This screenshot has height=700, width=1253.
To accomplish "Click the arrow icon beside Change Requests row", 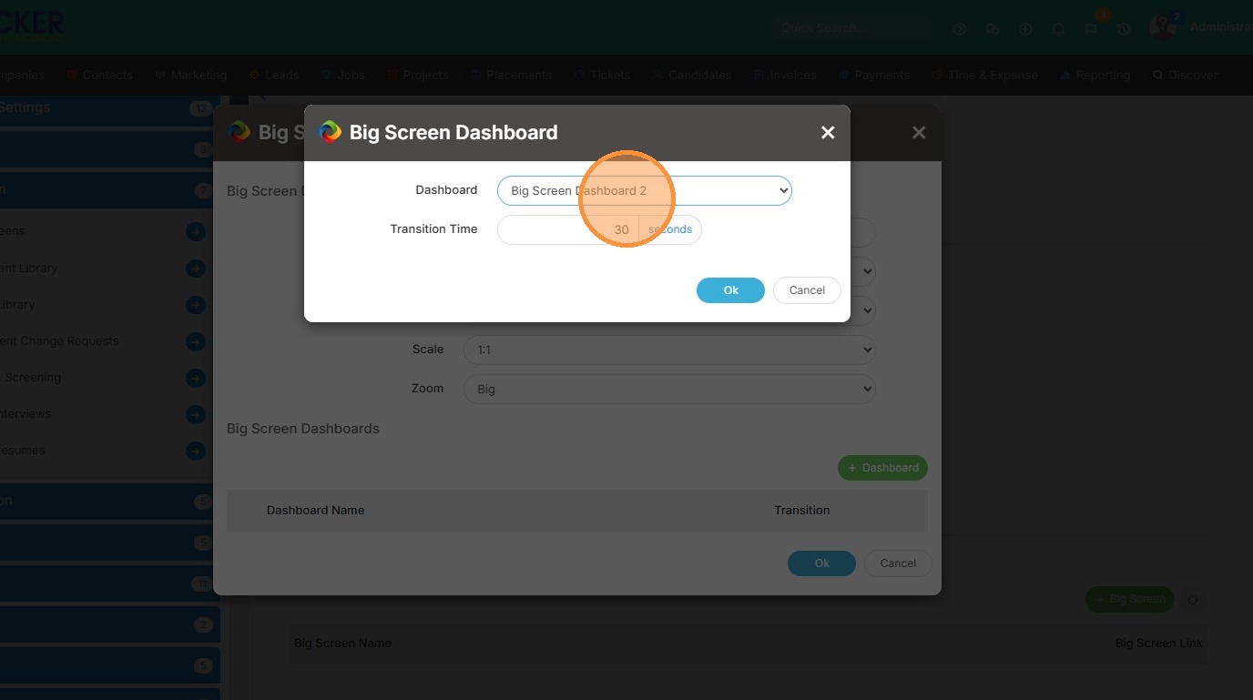I will point(196,341).
